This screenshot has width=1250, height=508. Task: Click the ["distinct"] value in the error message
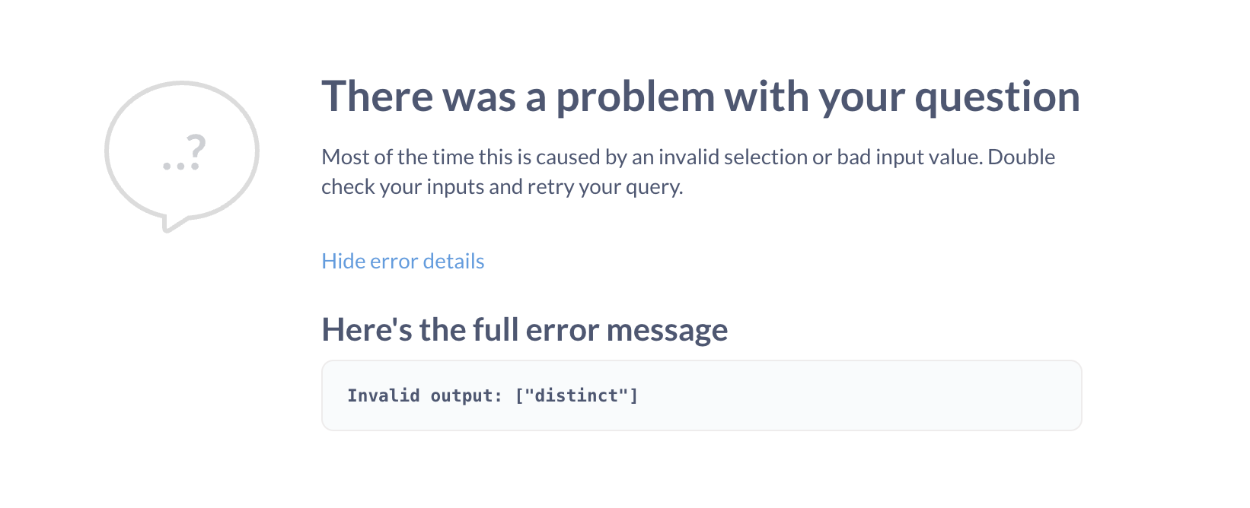[576, 395]
